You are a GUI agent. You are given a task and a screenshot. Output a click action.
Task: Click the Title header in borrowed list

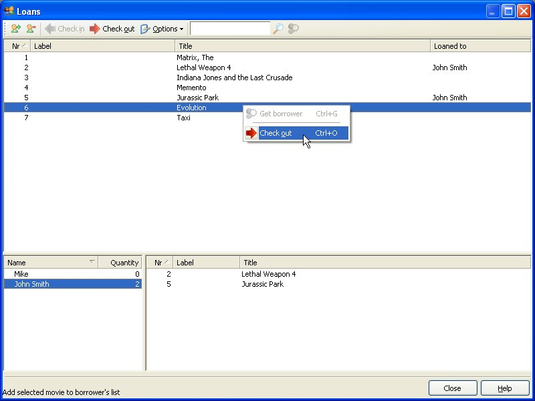pyautogui.click(x=385, y=263)
